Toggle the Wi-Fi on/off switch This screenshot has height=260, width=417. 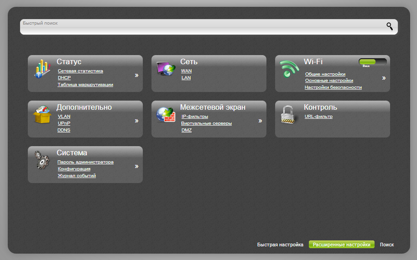tap(372, 62)
